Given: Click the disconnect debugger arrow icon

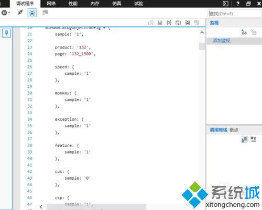Looking at the screenshot, I should [x=20, y=13].
